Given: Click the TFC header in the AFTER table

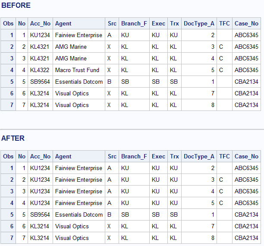Looking at the screenshot, I should coord(224,156).
